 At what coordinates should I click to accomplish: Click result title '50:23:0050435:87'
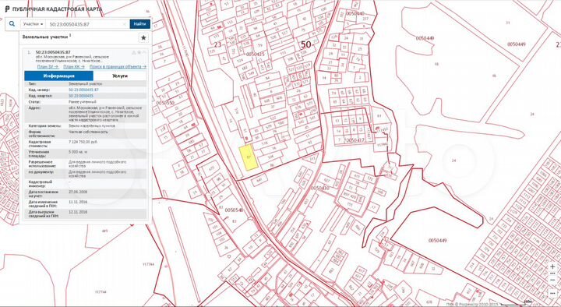click(53, 52)
